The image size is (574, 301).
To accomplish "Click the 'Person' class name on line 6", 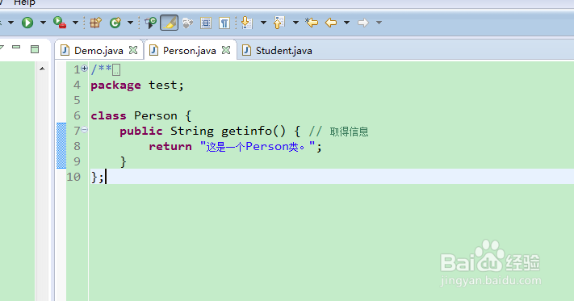I will coord(156,116).
